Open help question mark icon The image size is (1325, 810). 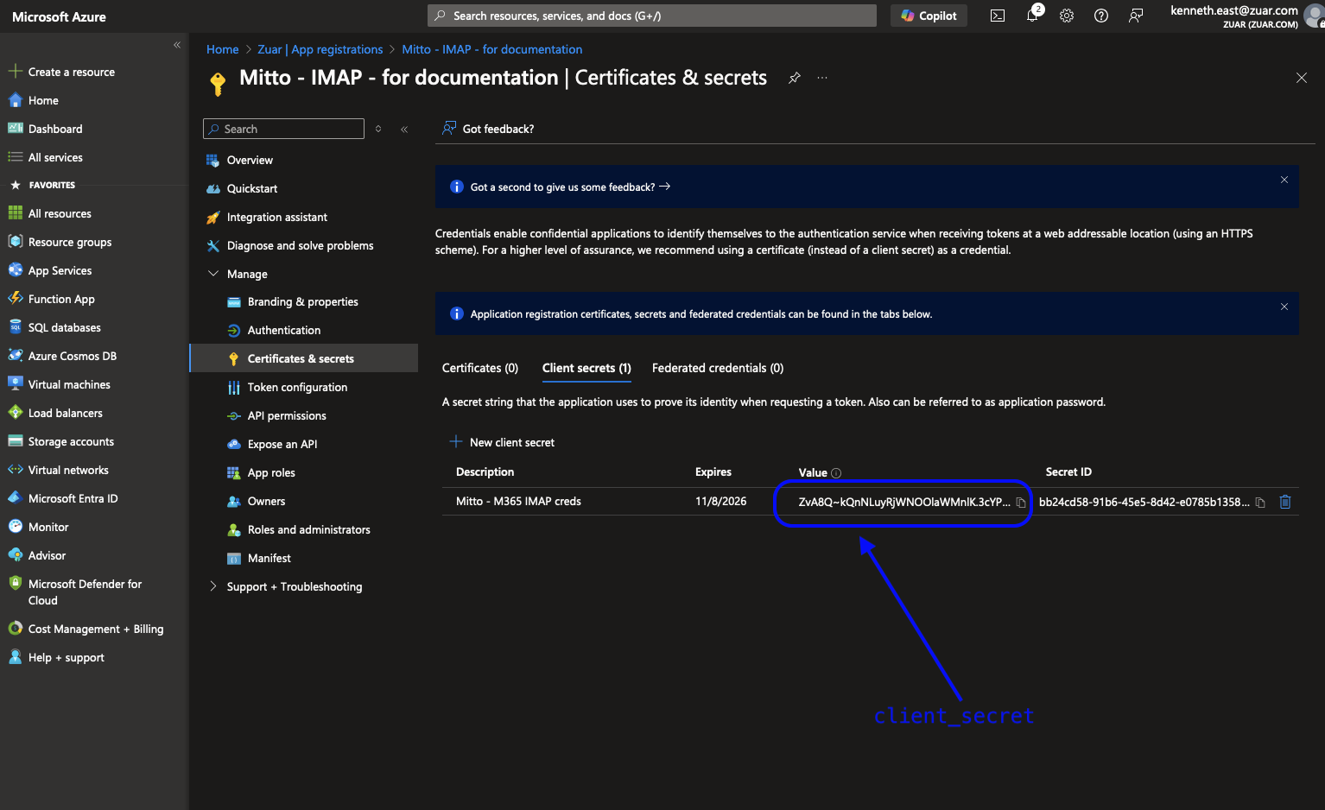1101,16
